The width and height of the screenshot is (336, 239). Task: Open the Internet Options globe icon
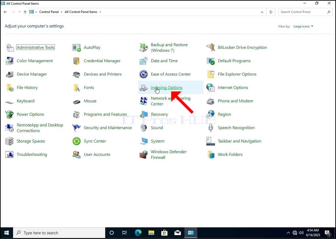[210, 88]
